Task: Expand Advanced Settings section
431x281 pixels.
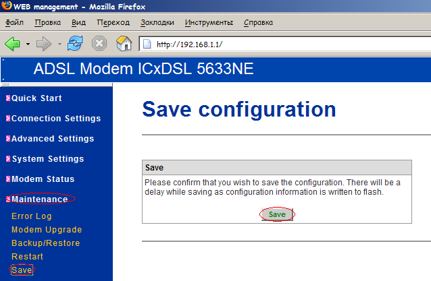Action: coord(53,139)
